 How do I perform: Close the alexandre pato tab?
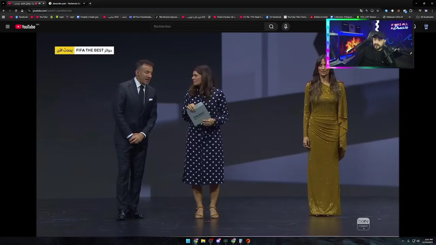84,3
